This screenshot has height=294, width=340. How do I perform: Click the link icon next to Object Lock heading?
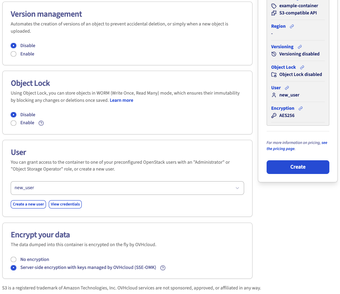click(x=302, y=67)
